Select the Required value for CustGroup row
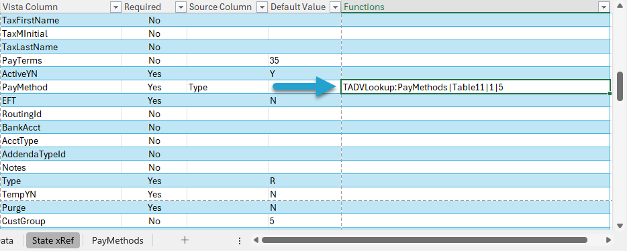This screenshot has width=627, height=251. coord(154,221)
